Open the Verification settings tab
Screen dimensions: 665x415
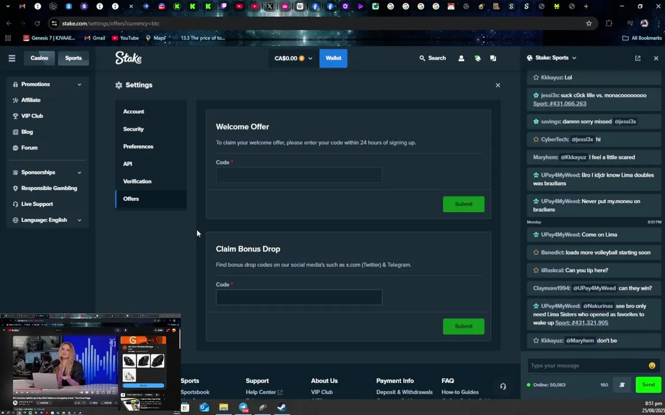(x=151, y=181)
